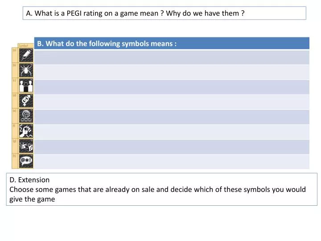This screenshot has height=241, width=321.
Task: Click the blue symbols meaning header
Action: point(172,43)
